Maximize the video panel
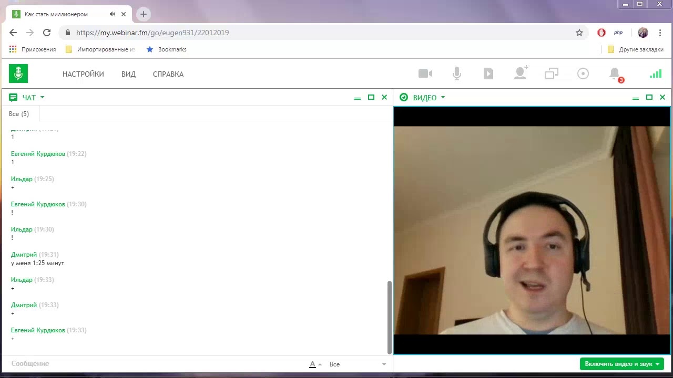Viewport: 673px width, 378px height. click(x=649, y=97)
